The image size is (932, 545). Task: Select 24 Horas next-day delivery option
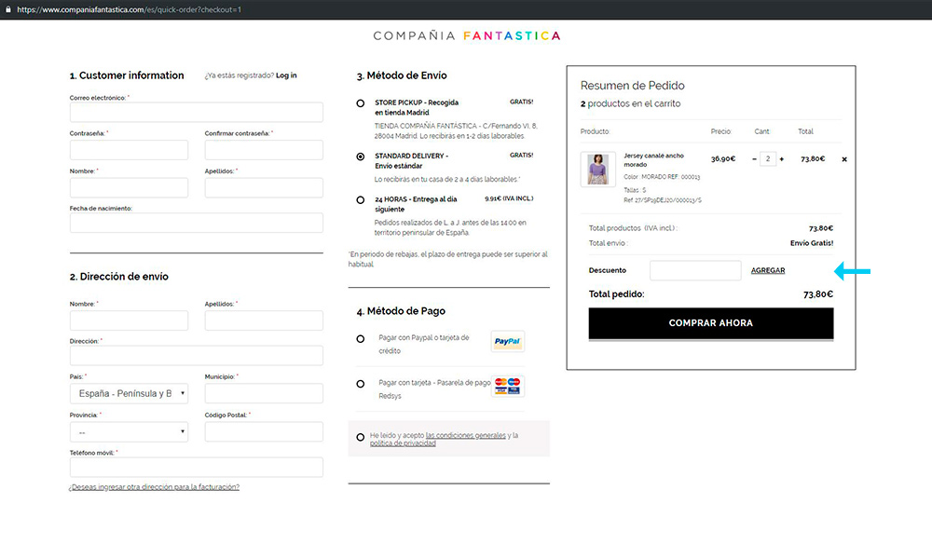pos(360,200)
